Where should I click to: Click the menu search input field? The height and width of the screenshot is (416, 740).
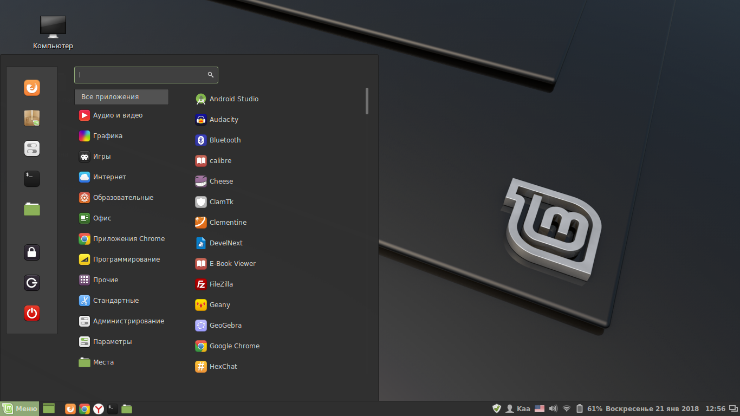142,75
